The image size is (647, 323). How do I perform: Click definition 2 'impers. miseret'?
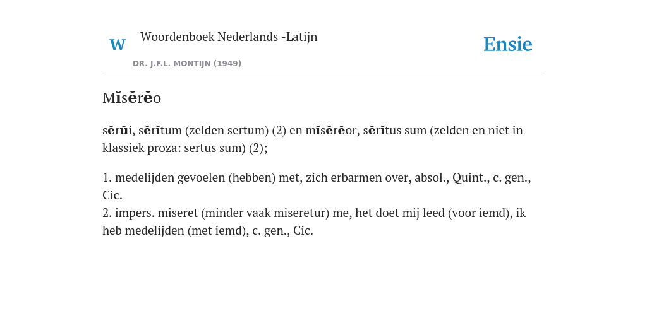point(157,213)
